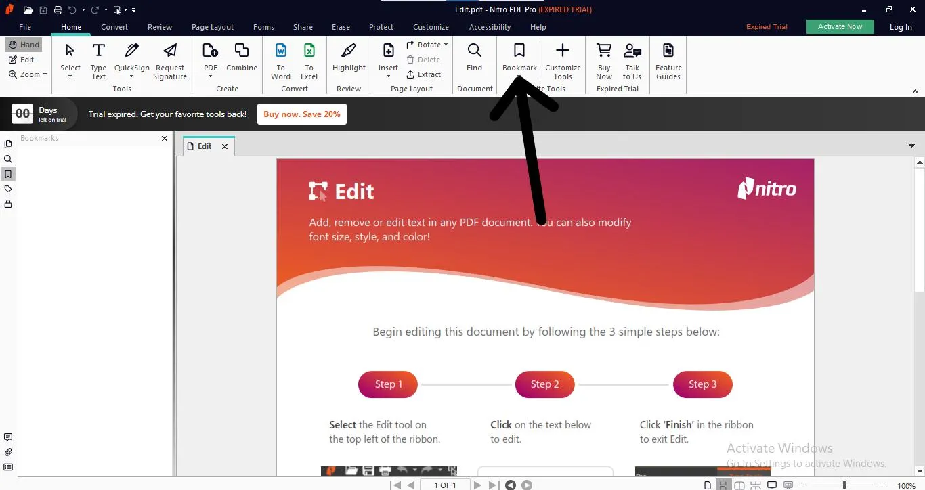Open the Find tool
The height and width of the screenshot is (490, 925).
[x=474, y=60]
